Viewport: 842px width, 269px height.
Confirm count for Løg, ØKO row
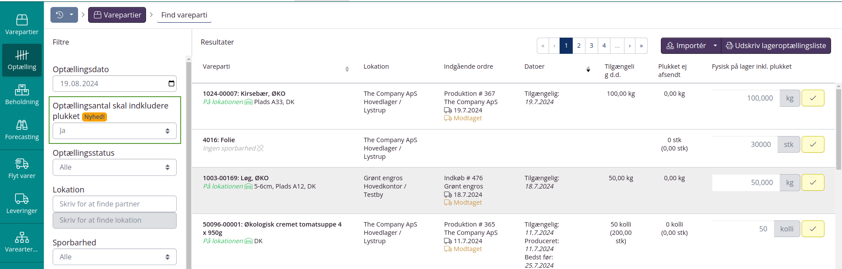point(813,182)
